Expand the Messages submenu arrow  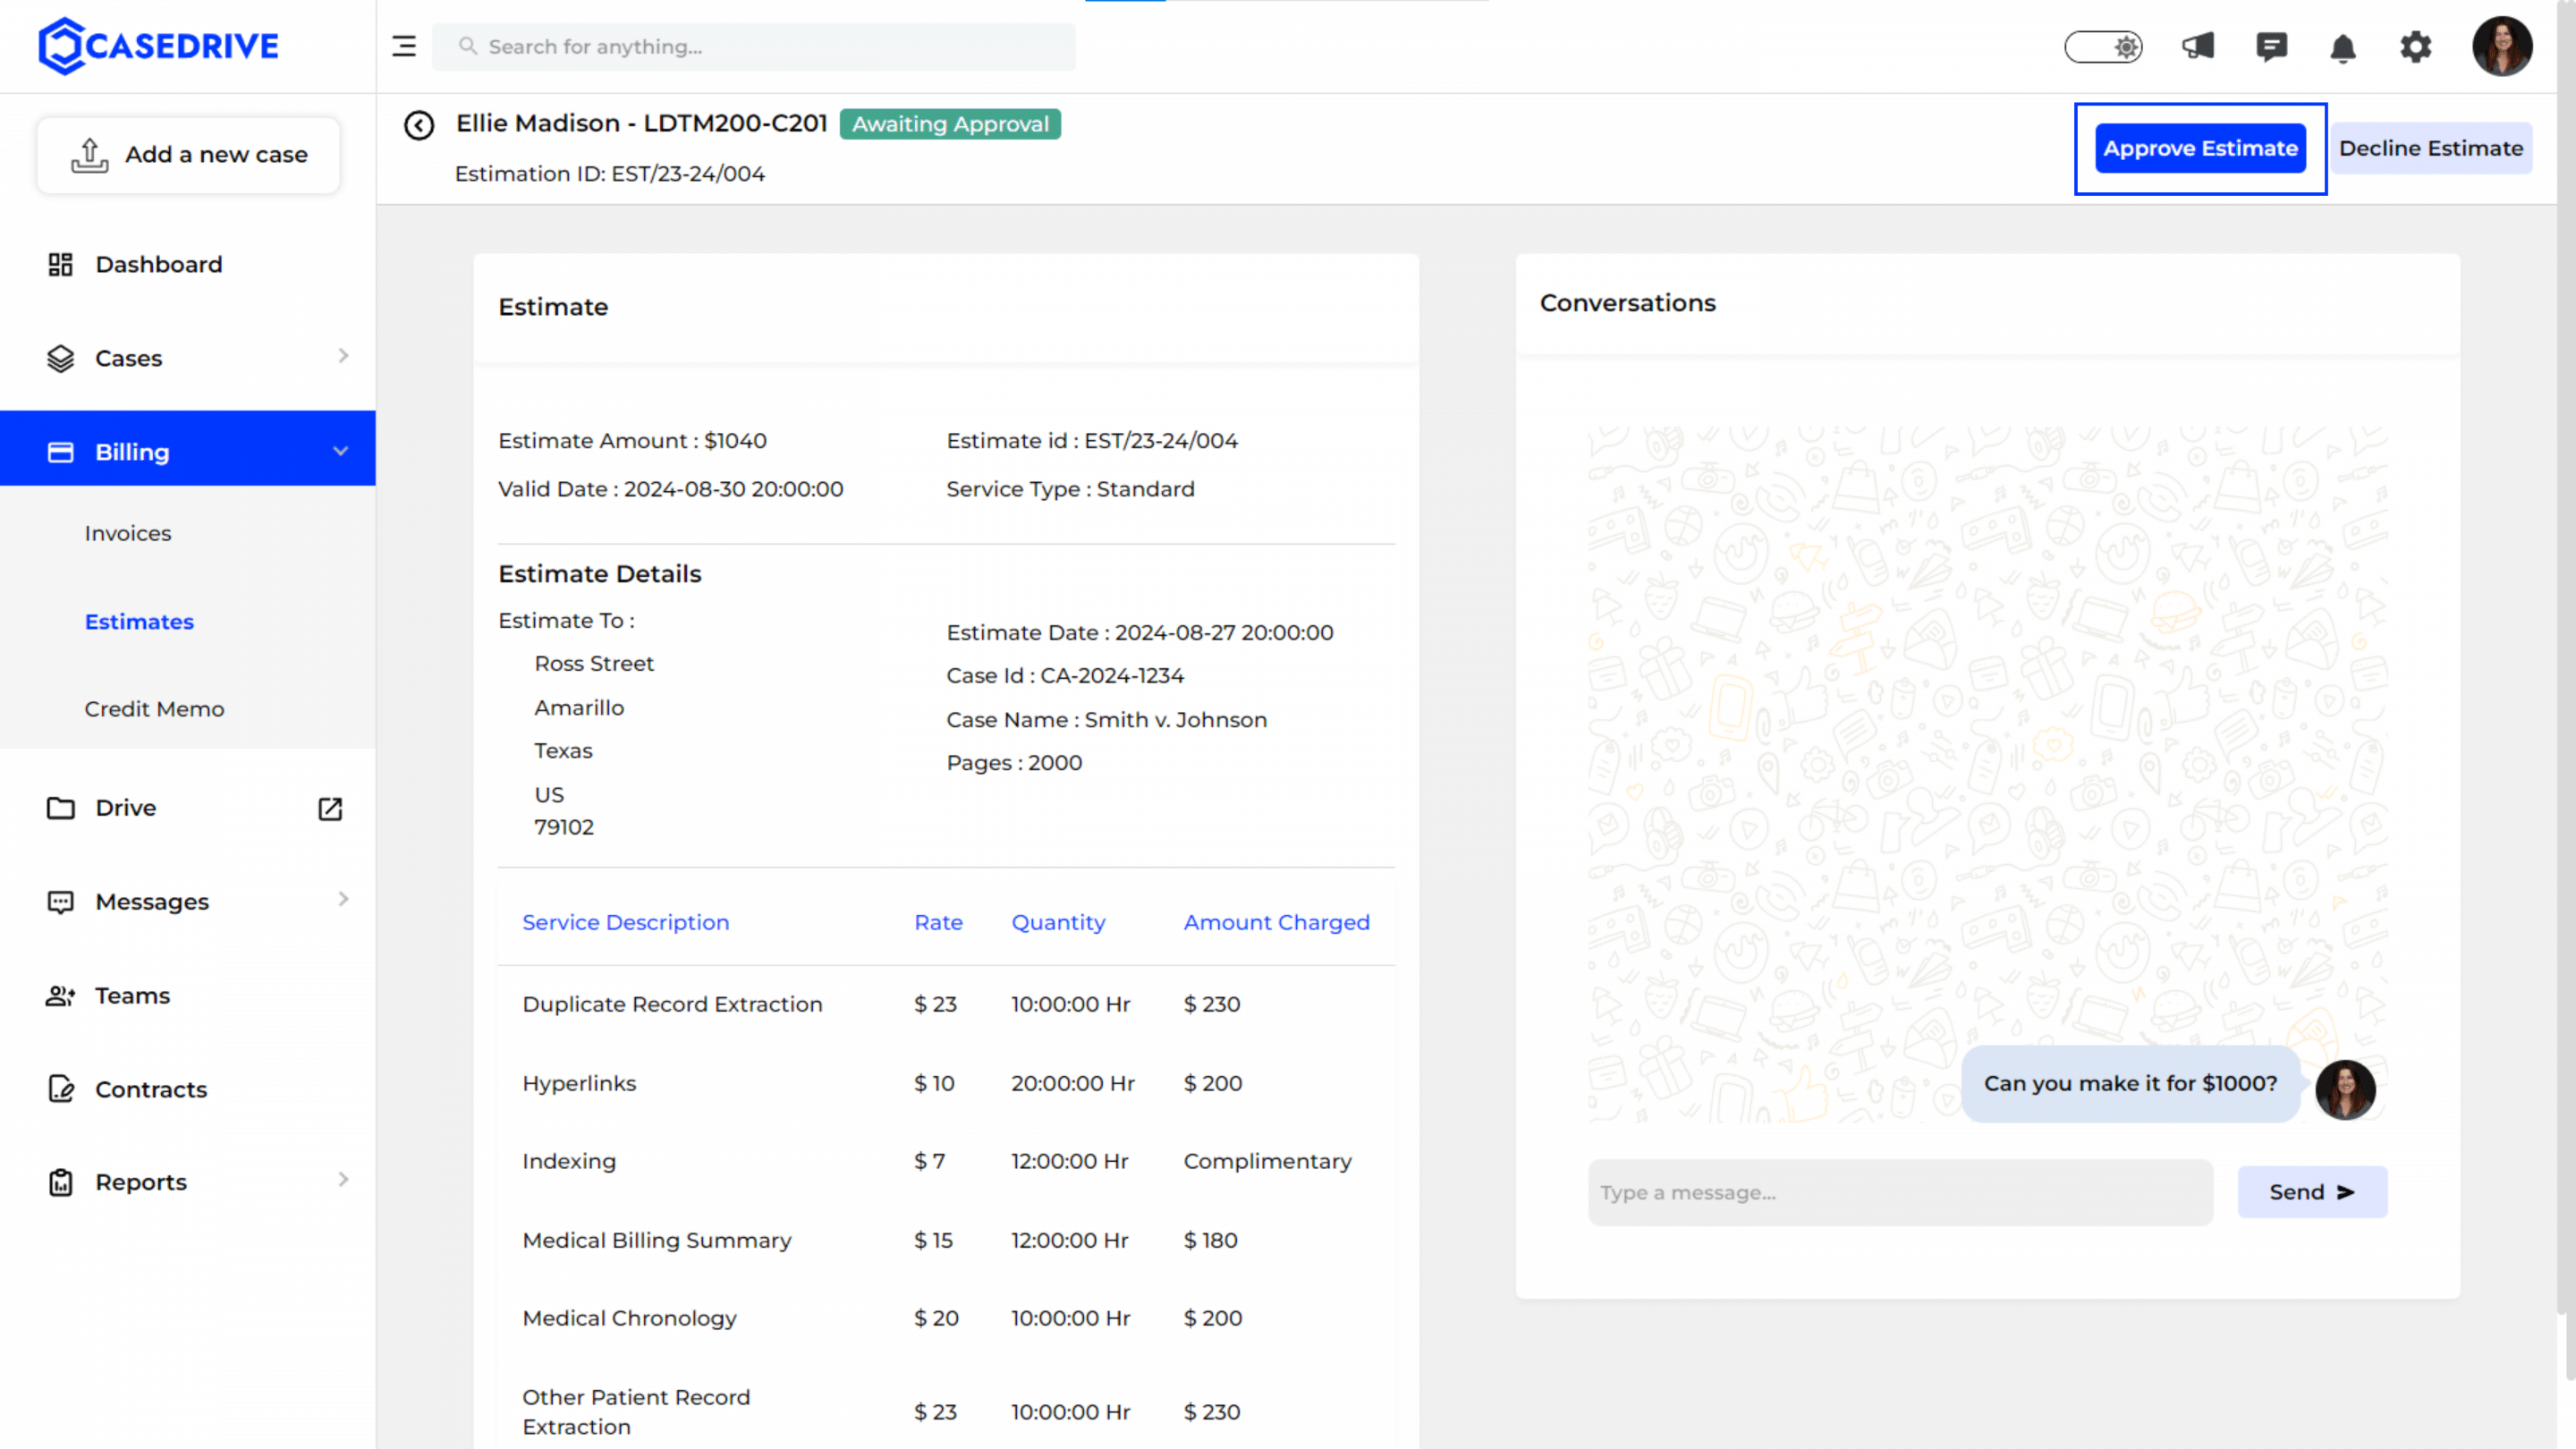coord(343,899)
